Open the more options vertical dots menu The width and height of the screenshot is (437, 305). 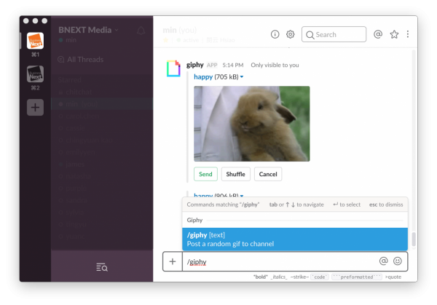[407, 34]
